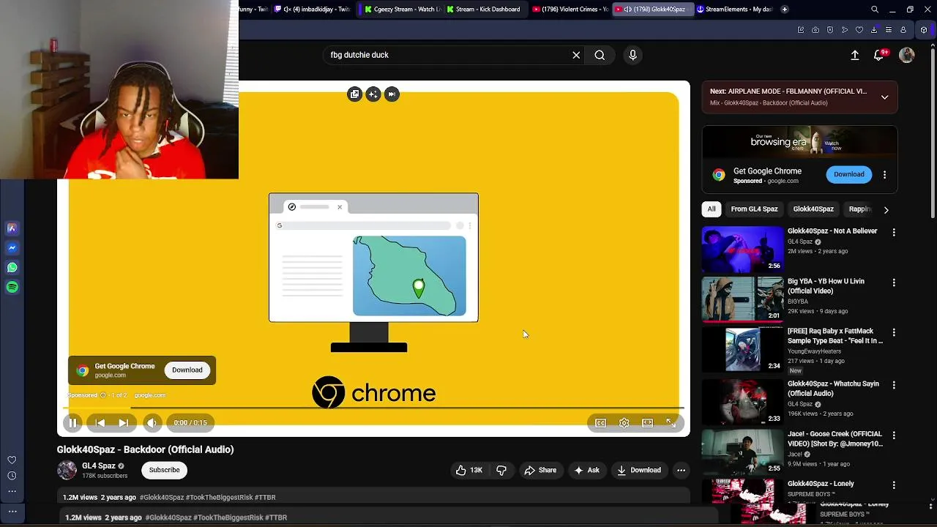937x527 pixels.
Task: Open the YouTube notifications bell
Action: click(x=879, y=55)
